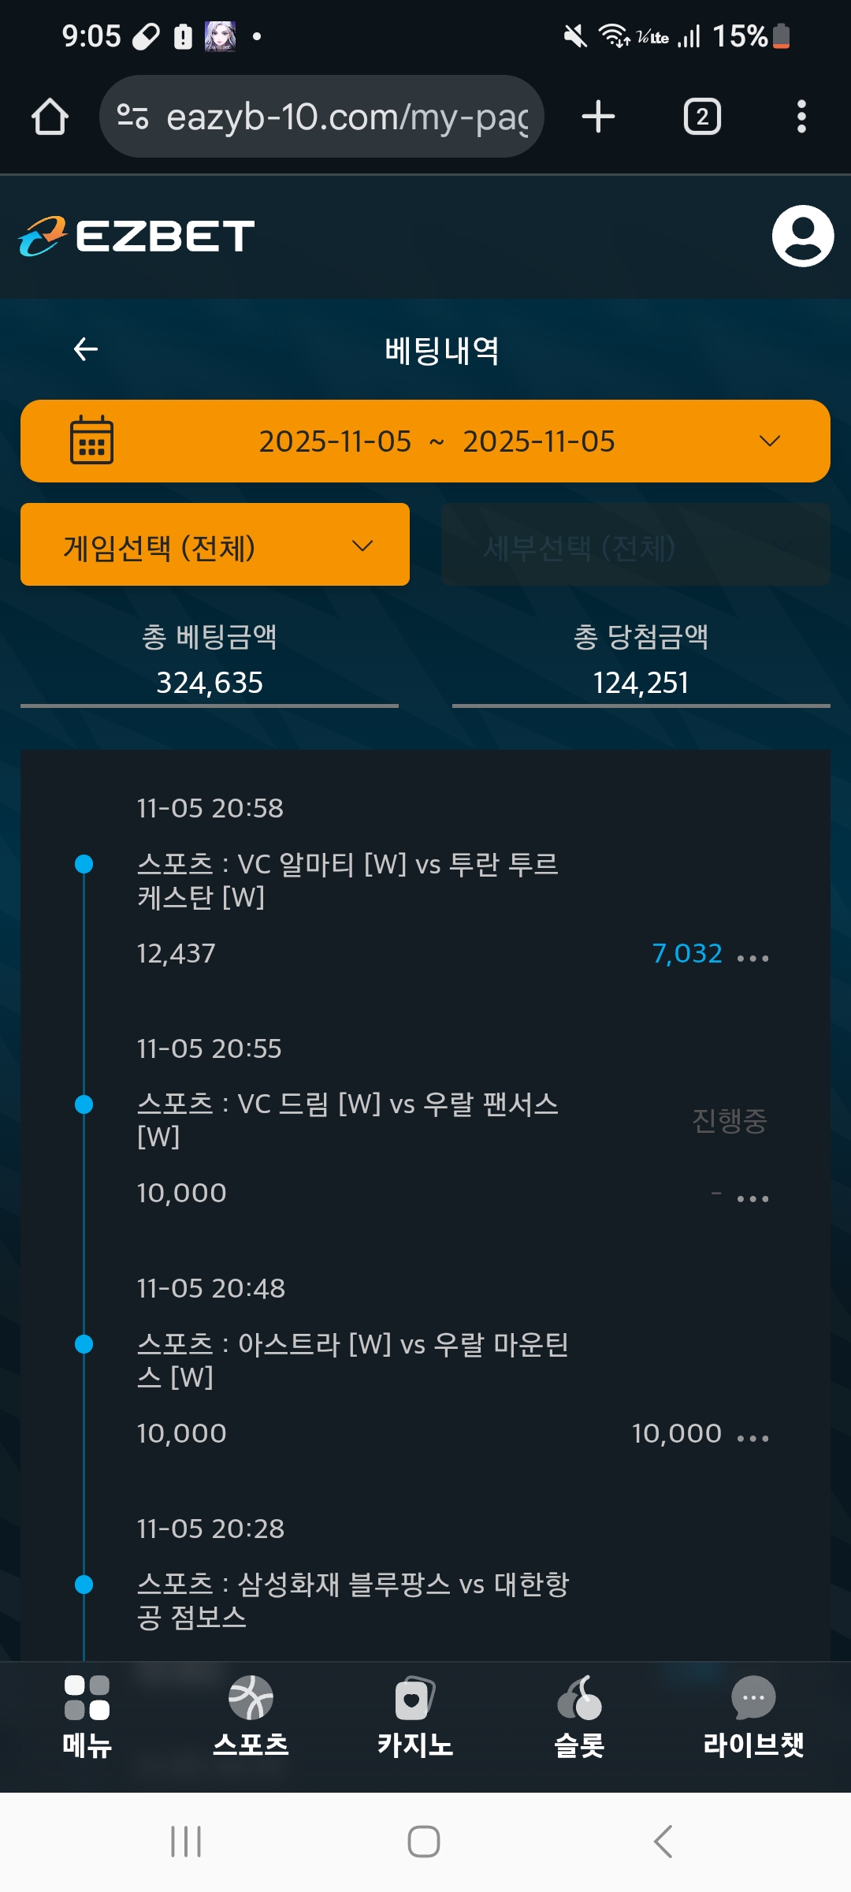Open more options for the 진행중 bet

(x=753, y=1198)
